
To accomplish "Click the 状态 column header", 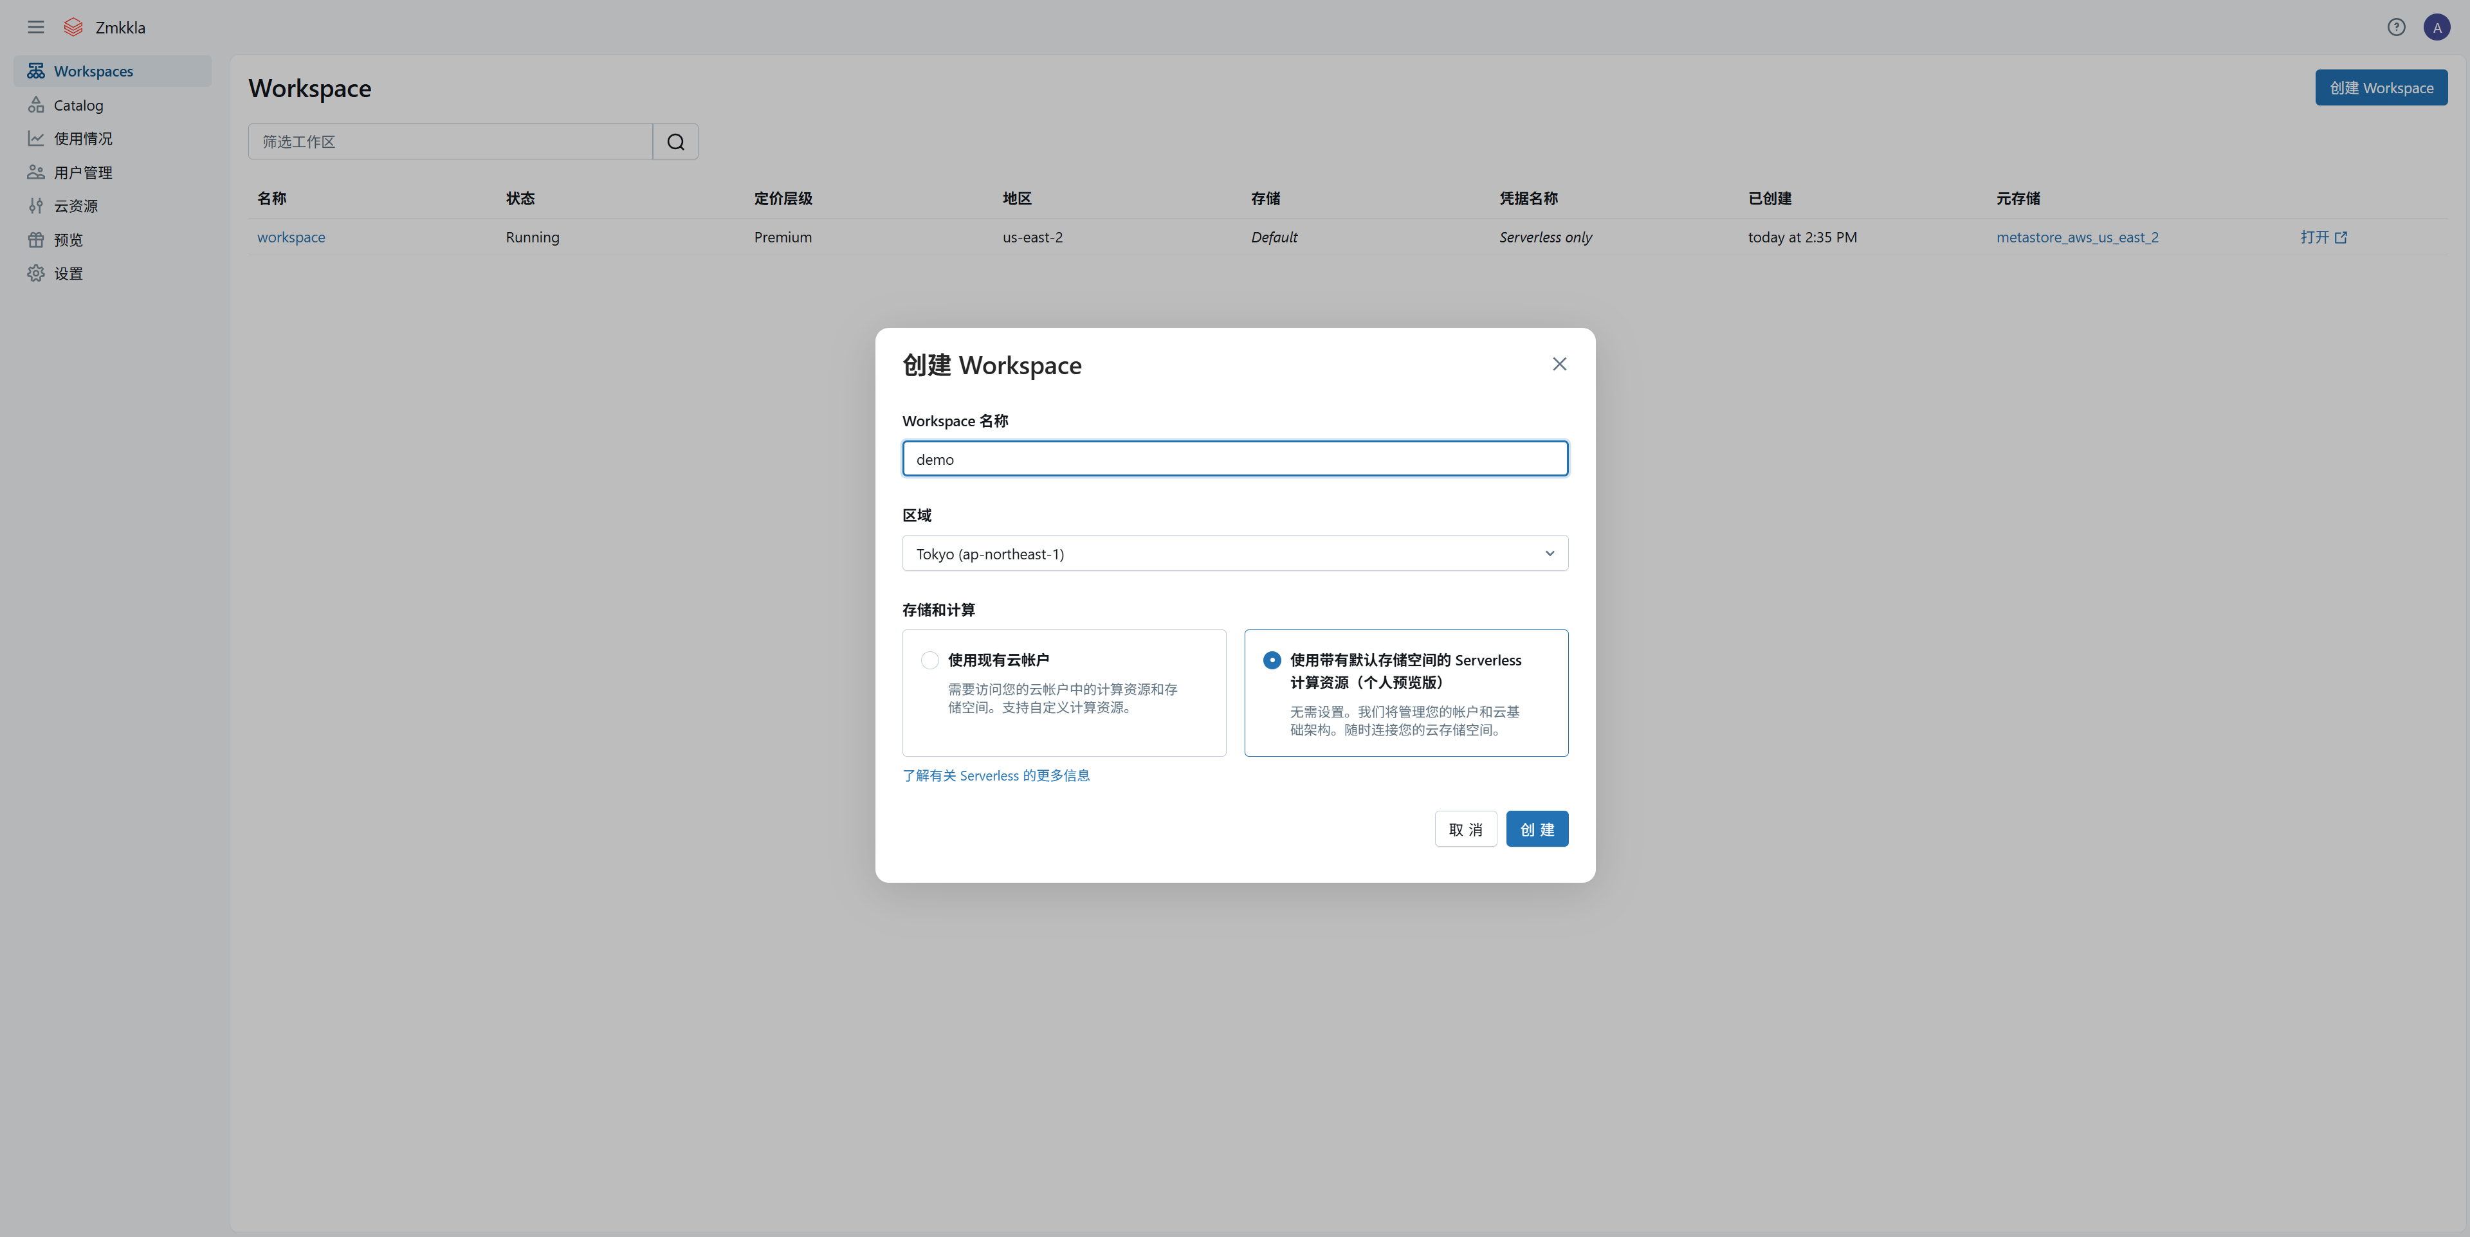I will click(x=520, y=198).
